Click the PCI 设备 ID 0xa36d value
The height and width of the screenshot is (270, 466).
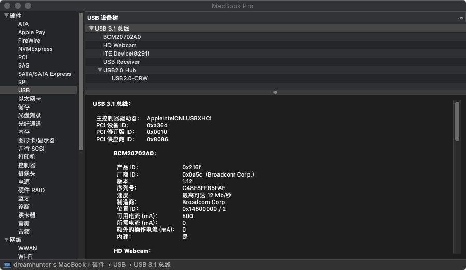point(157,126)
